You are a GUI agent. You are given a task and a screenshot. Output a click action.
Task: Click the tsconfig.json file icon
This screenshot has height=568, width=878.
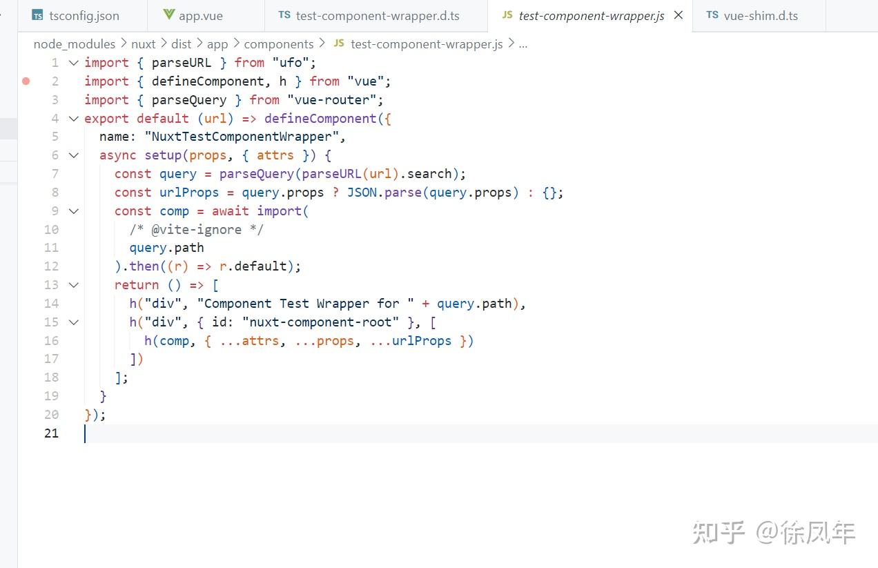(37, 16)
